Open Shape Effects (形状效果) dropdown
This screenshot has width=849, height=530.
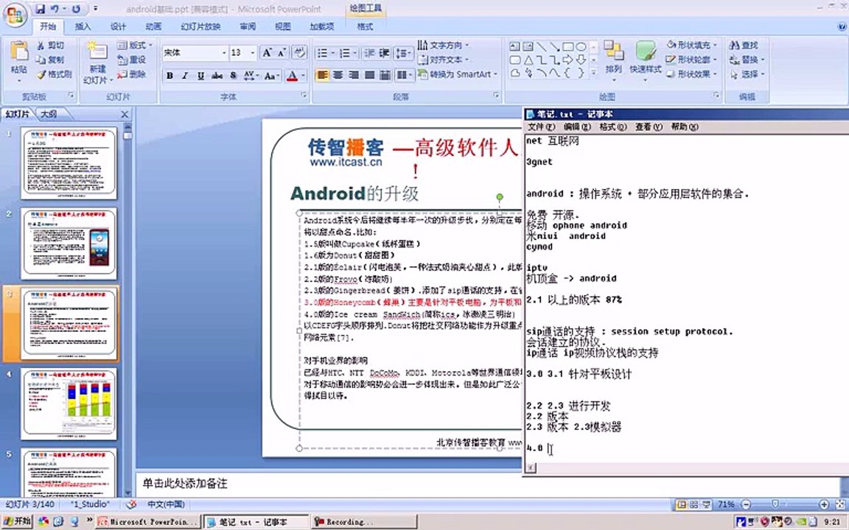[691, 74]
